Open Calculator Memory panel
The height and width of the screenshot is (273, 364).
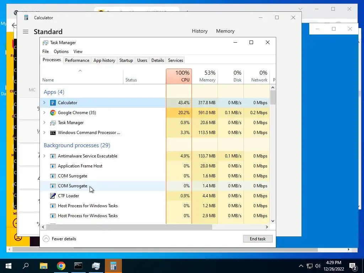[225, 31]
